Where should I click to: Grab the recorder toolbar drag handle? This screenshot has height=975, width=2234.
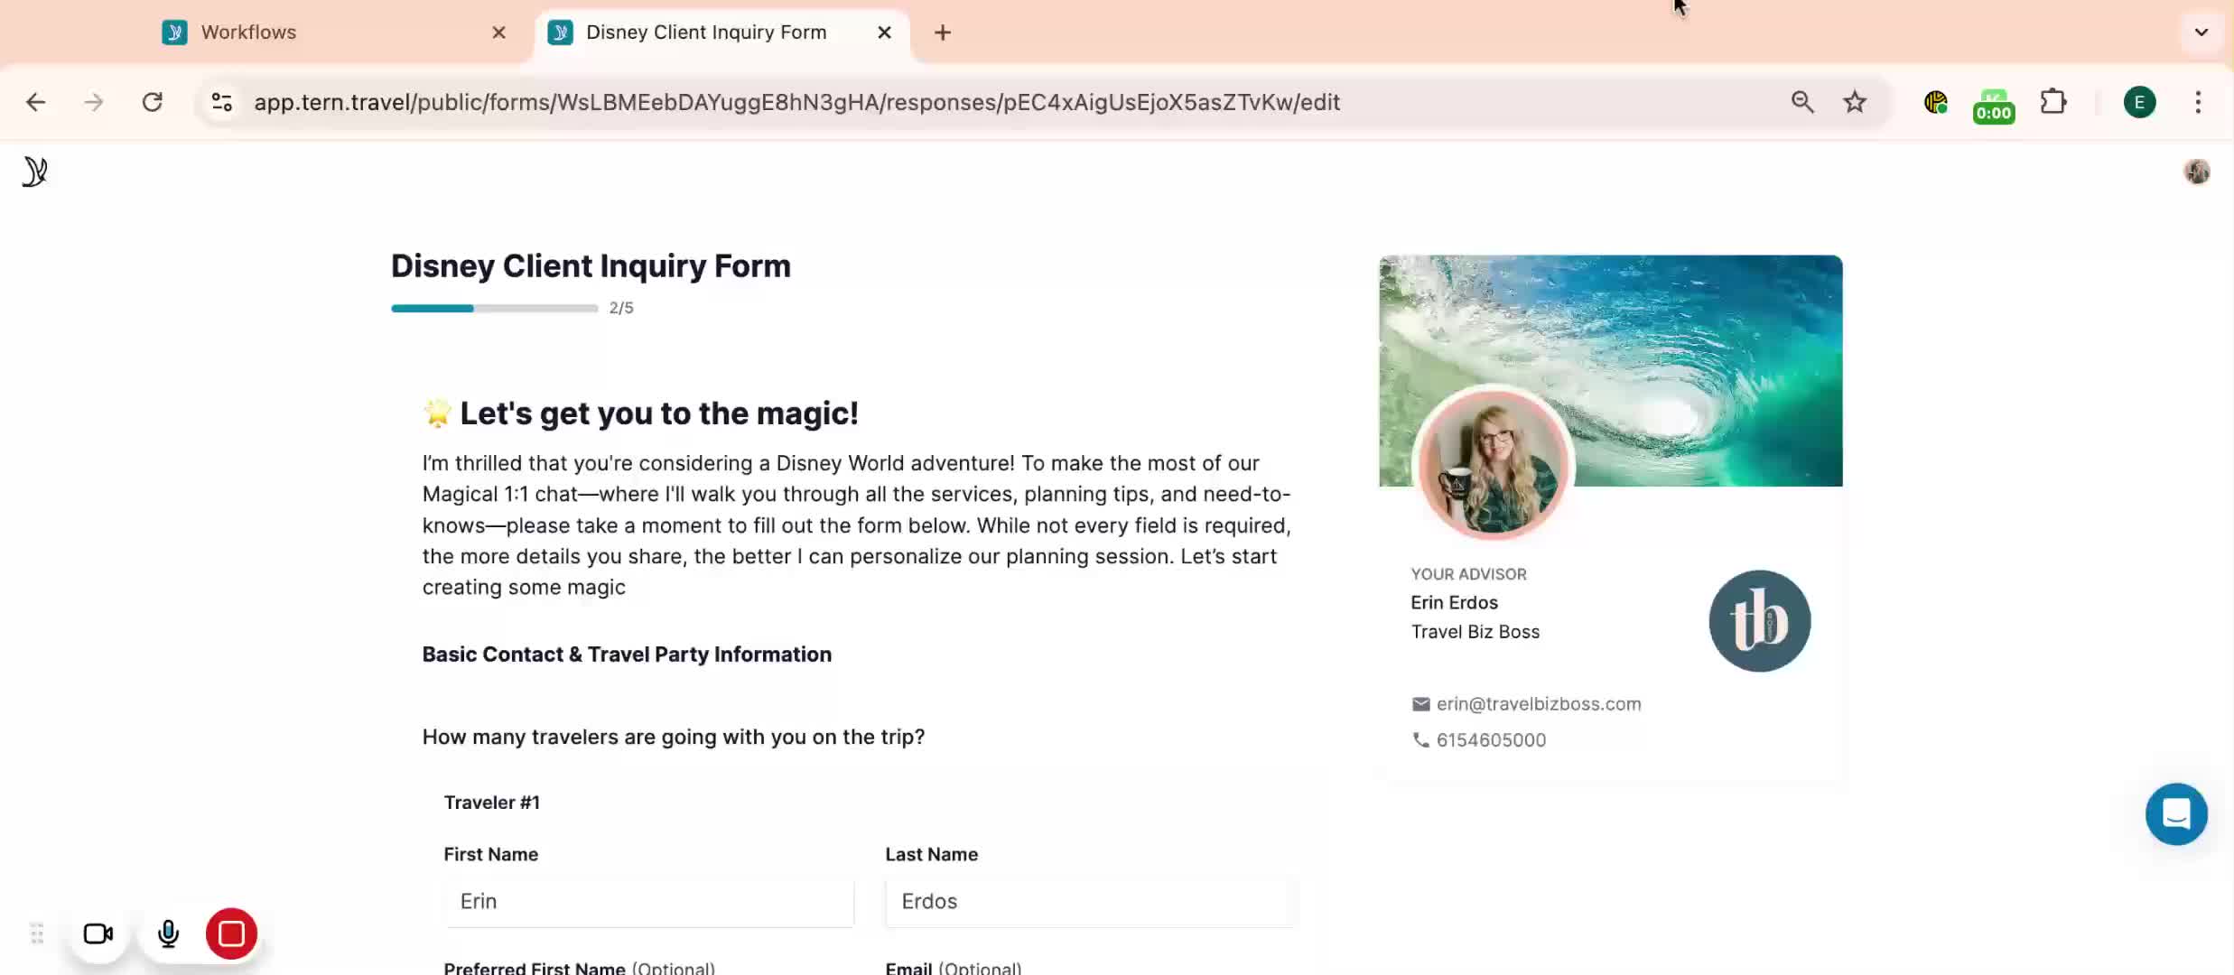[37, 933]
